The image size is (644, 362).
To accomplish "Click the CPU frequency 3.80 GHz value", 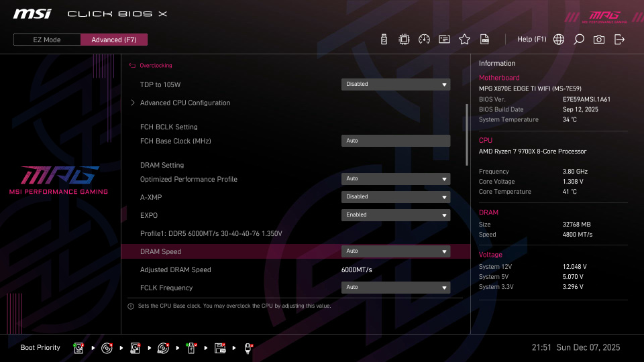I will pos(575,172).
